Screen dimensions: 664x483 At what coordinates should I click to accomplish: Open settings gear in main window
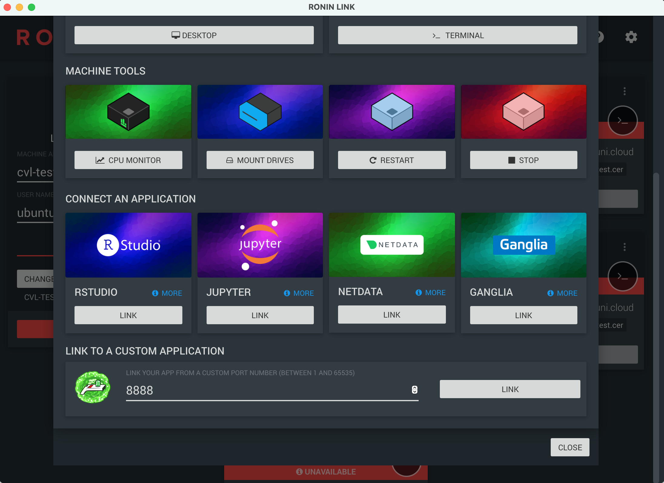pos(631,37)
